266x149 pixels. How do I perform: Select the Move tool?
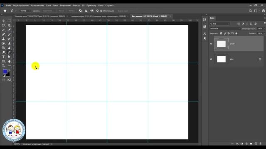click(3, 21)
